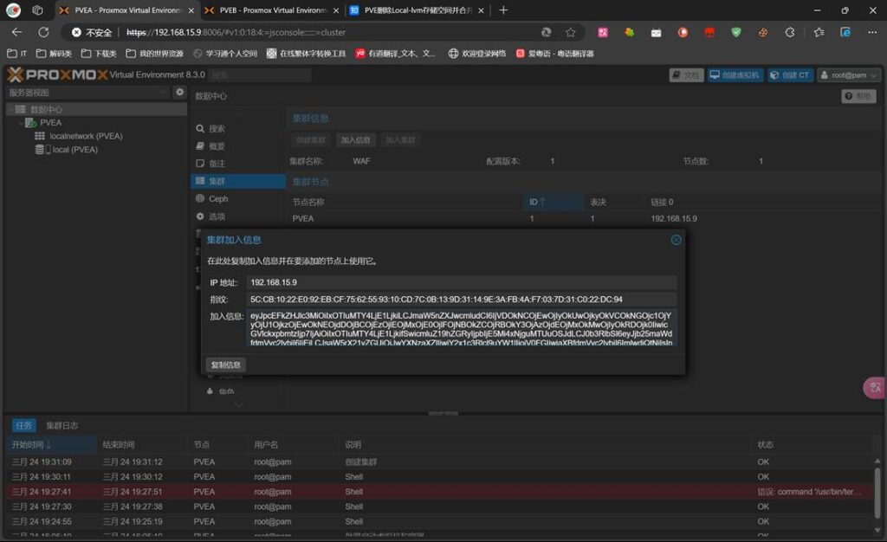Click the address bar URL
The height and width of the screenshot is (542, 887).
coord(236,32)
